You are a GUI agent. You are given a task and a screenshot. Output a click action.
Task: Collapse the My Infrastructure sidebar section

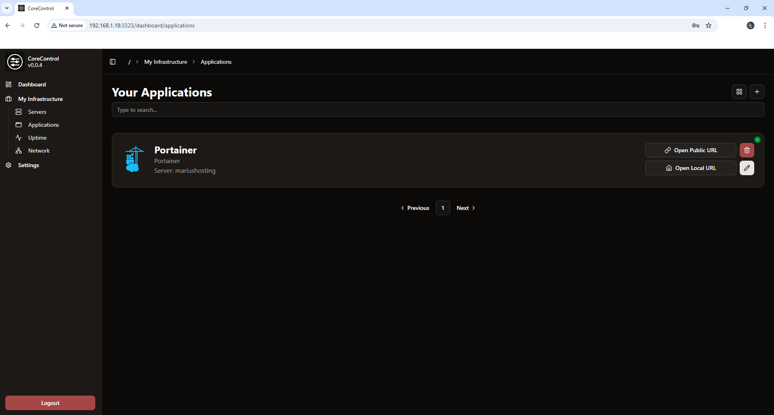40,99
